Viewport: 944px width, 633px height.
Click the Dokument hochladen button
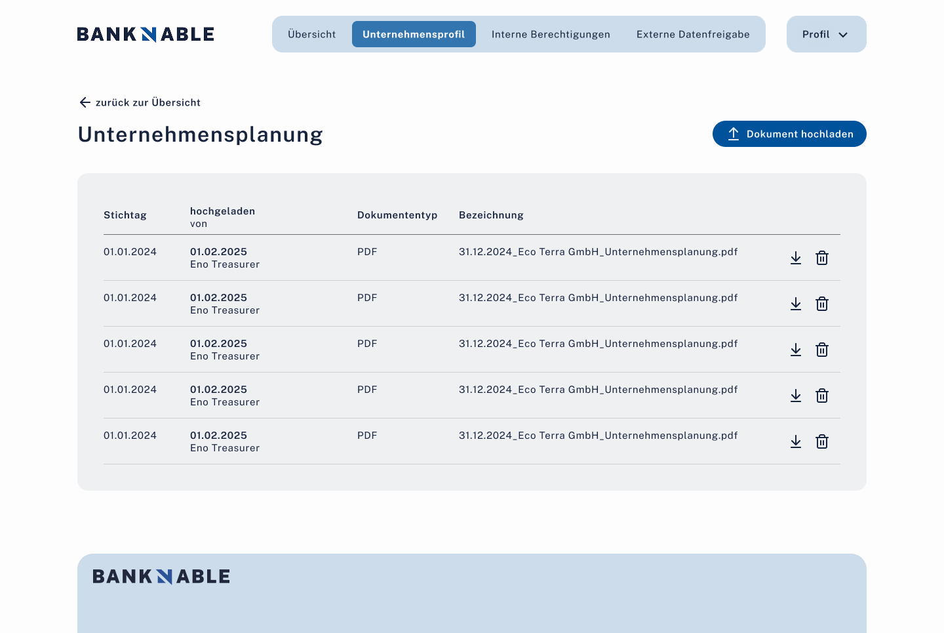pyautogui.click(x=789, y=134)
